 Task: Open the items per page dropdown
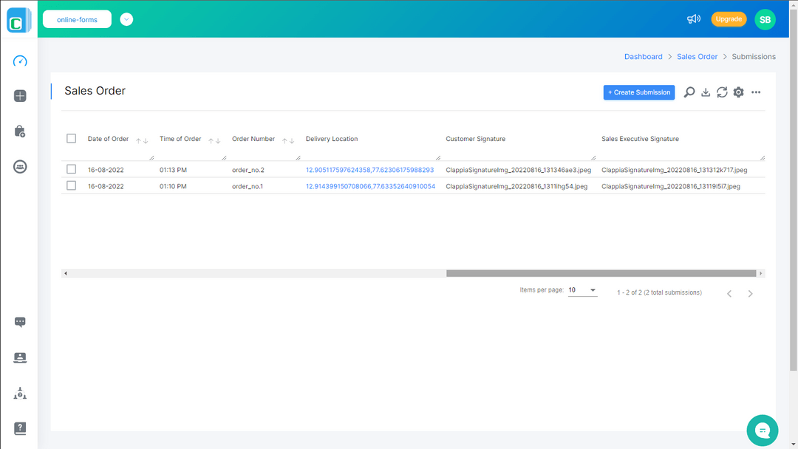[x=582, y=289]
